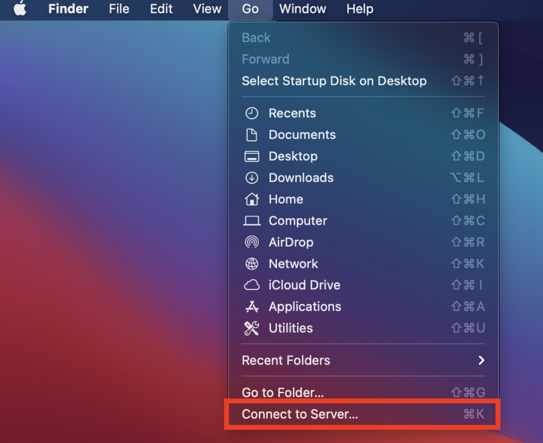
Task: Open the File menu
Action: point(119,8)
